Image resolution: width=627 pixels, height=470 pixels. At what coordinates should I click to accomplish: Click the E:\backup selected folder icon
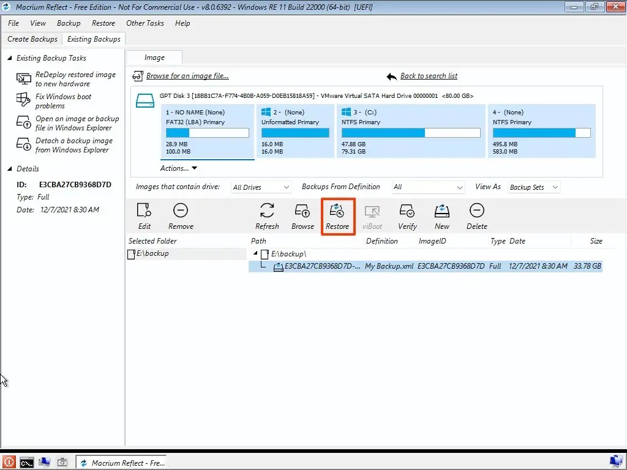(x=131, y=254)
